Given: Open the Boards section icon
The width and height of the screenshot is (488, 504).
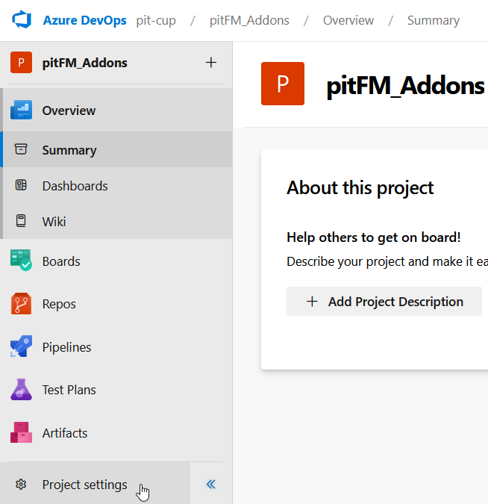Looking at the screenshot, I should [21, 261].
